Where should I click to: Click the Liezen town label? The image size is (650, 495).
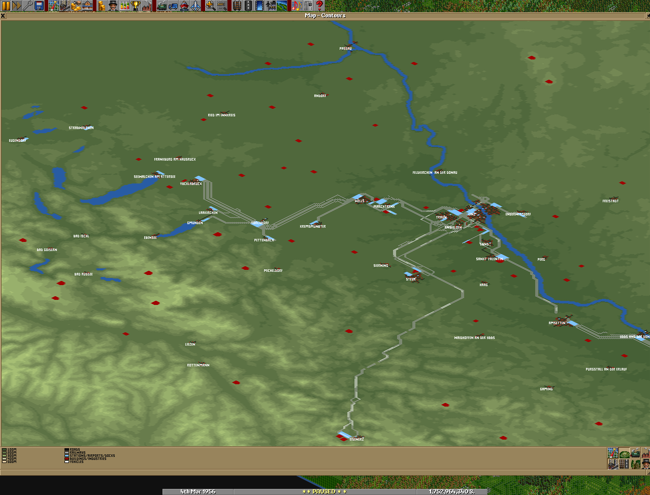click(190, 345)
